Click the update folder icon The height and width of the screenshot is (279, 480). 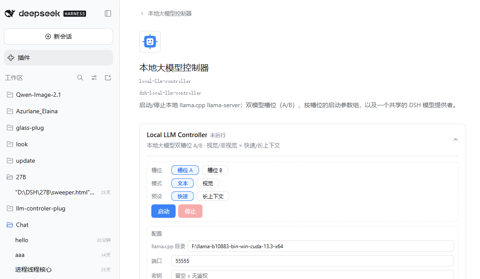point(10,161)
